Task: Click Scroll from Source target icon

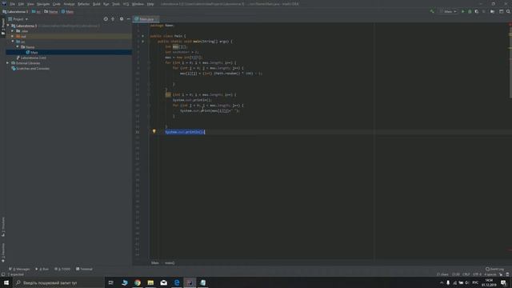Action: tap(106, 19)
